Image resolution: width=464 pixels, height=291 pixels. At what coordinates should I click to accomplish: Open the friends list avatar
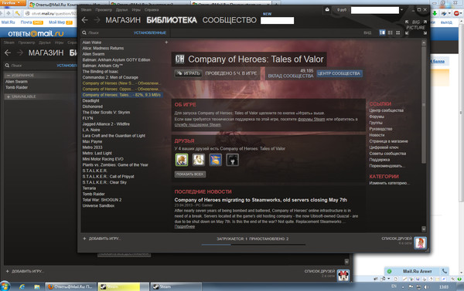[420, 242]
